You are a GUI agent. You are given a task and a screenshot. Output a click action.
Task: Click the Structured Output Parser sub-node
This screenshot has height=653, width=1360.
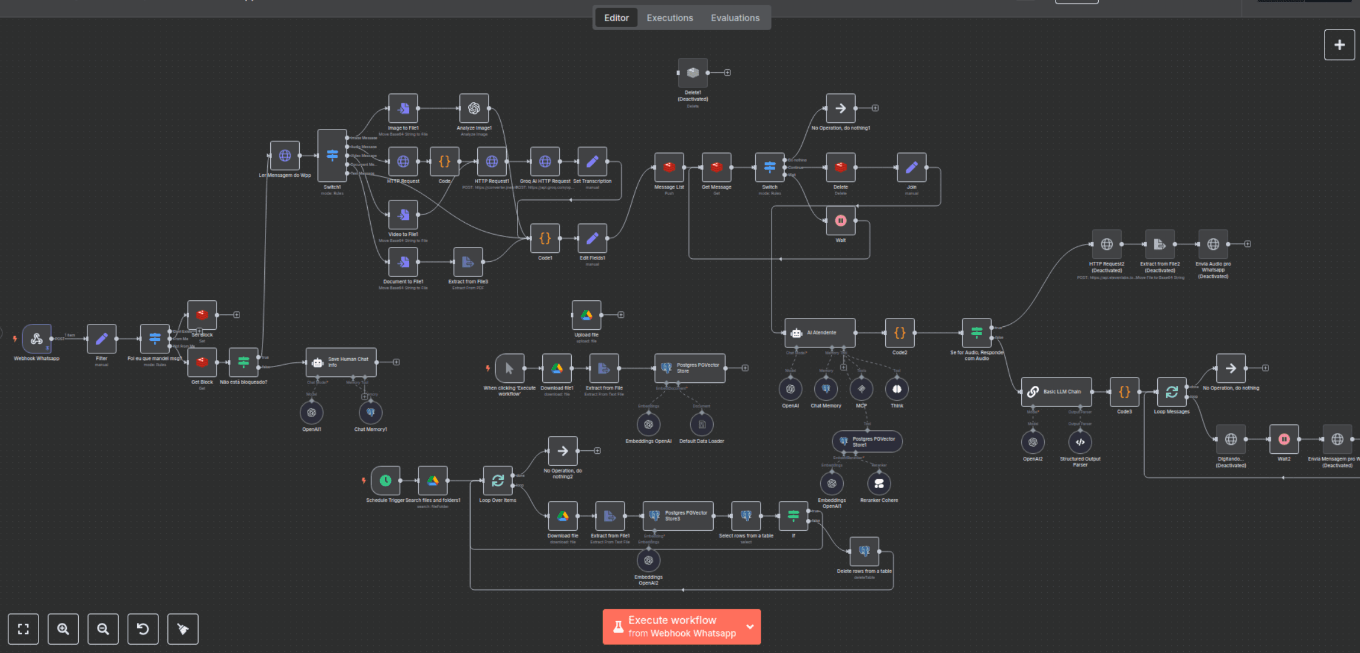pos(1080,442)
